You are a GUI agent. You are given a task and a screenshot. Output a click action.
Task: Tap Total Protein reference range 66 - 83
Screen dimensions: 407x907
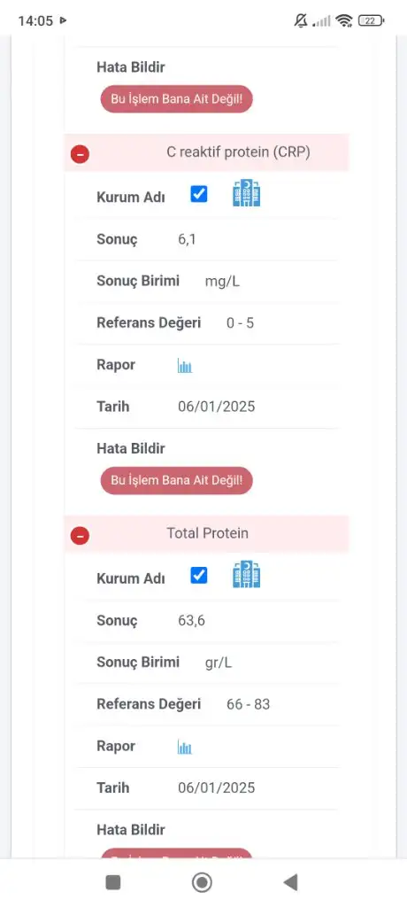click(x=248, y=704)
